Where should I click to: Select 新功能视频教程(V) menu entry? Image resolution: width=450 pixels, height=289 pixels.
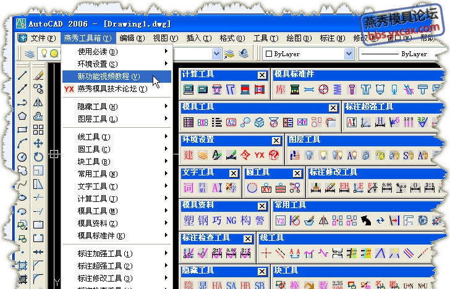coord(117,77)
